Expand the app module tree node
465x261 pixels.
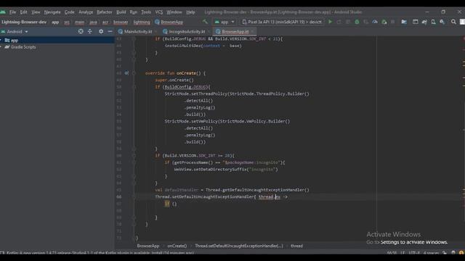(1, 40)
